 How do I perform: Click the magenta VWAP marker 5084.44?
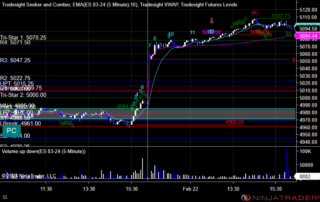click(x=308, y=36)
